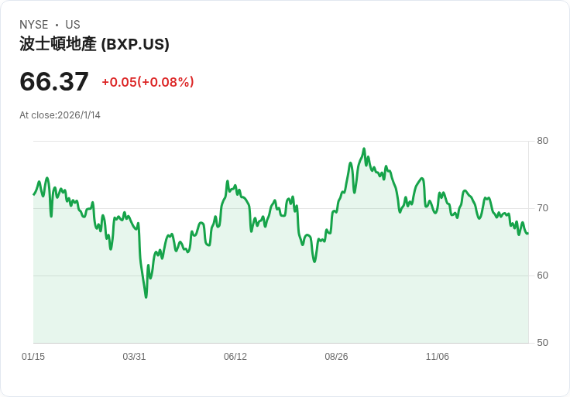Click the left start of the price line
Image resolution: width=570 pixels, height=397 pixels.
pyautogui.click(x=34, y=193)
